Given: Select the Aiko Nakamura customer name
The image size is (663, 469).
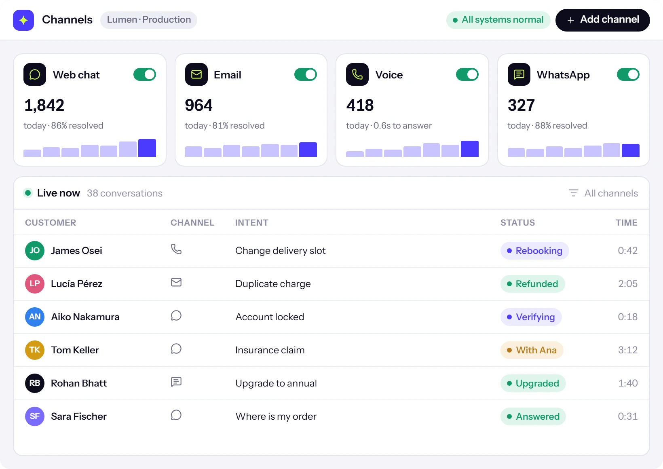Looking at the screenshot, I should tap(85, 317).
